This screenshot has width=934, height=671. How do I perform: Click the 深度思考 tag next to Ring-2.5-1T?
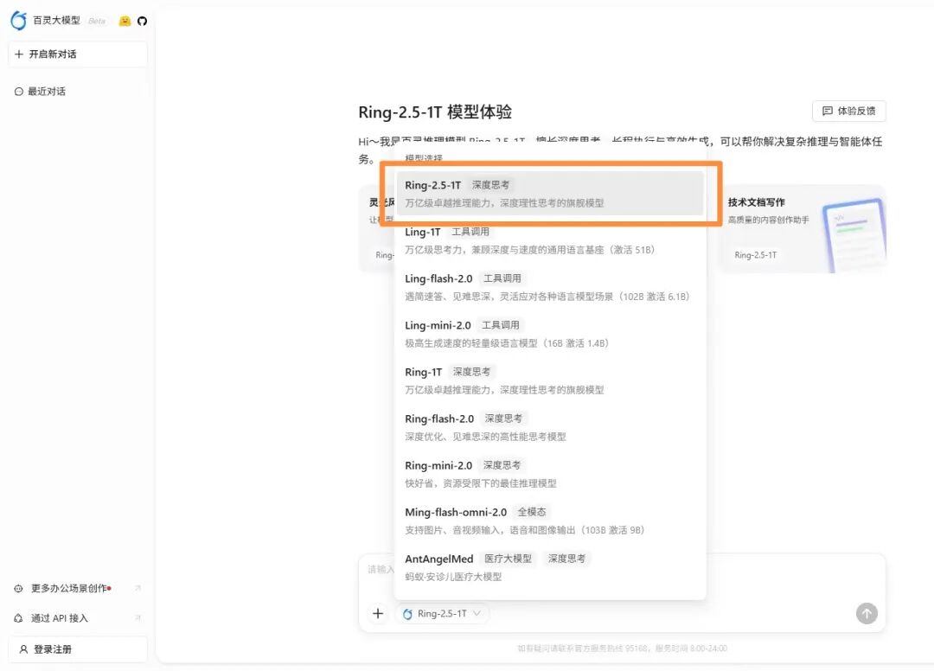(x=490, y=184)
